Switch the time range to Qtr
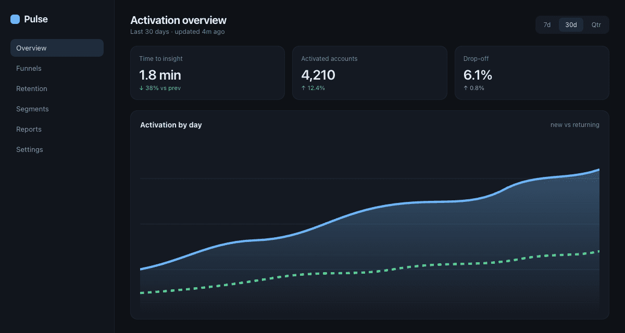The image size is (625, 333). coord(596,25)
